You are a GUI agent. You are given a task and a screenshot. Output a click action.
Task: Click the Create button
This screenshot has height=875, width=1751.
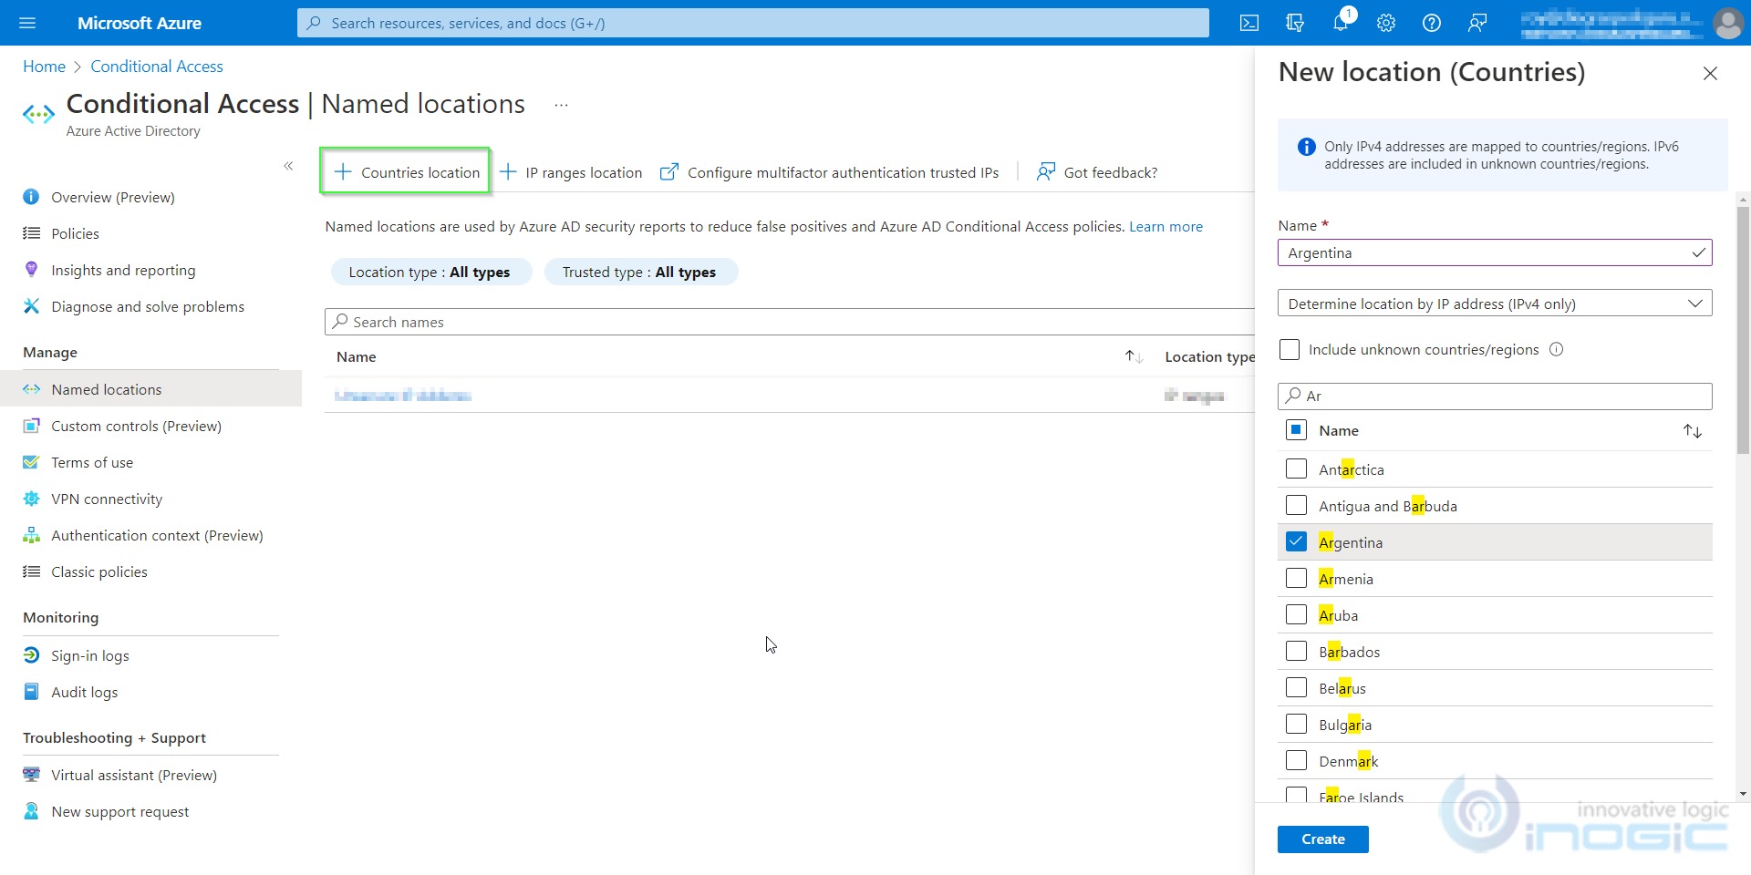coord(1322,839)
